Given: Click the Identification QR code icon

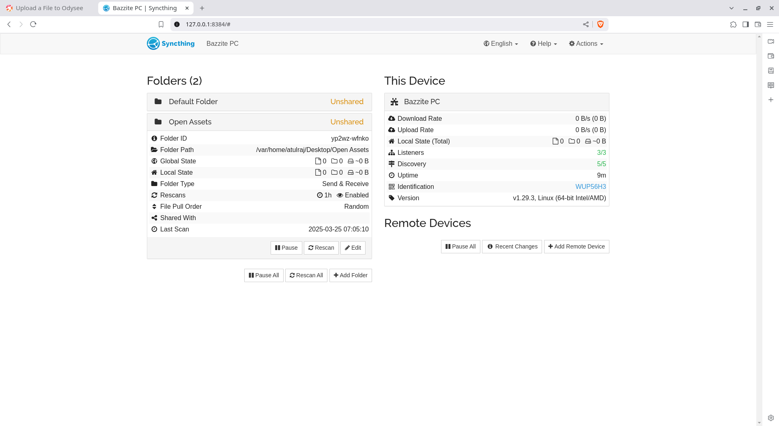Looking at the screenshot, I should [x=392, y=187].
